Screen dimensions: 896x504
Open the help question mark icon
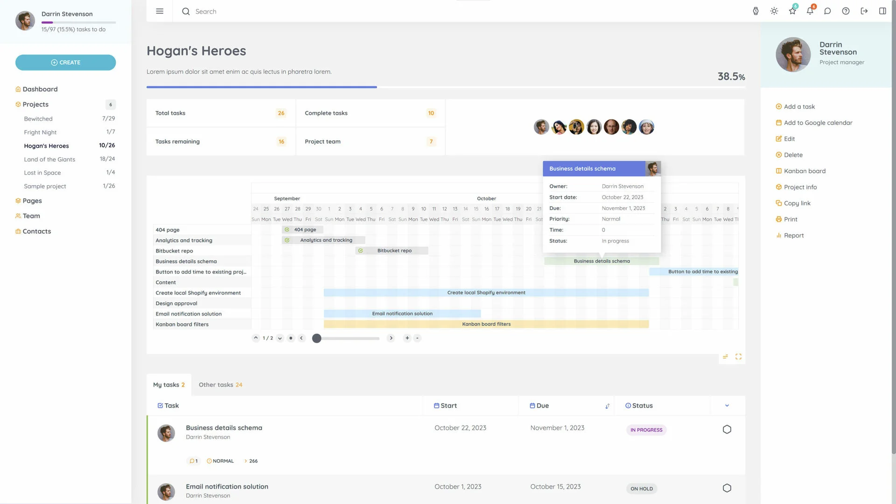[x=846, y=11]
